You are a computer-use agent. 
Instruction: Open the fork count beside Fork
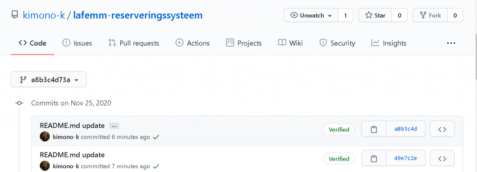click(x=455, y=15)
